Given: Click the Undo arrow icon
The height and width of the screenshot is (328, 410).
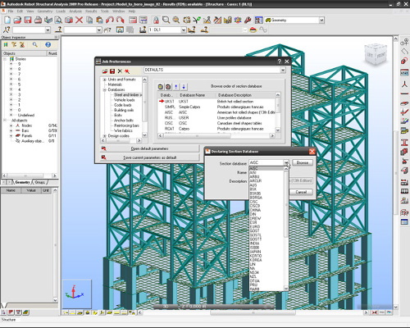Looking at the screenshot, I should pos(110,20).
